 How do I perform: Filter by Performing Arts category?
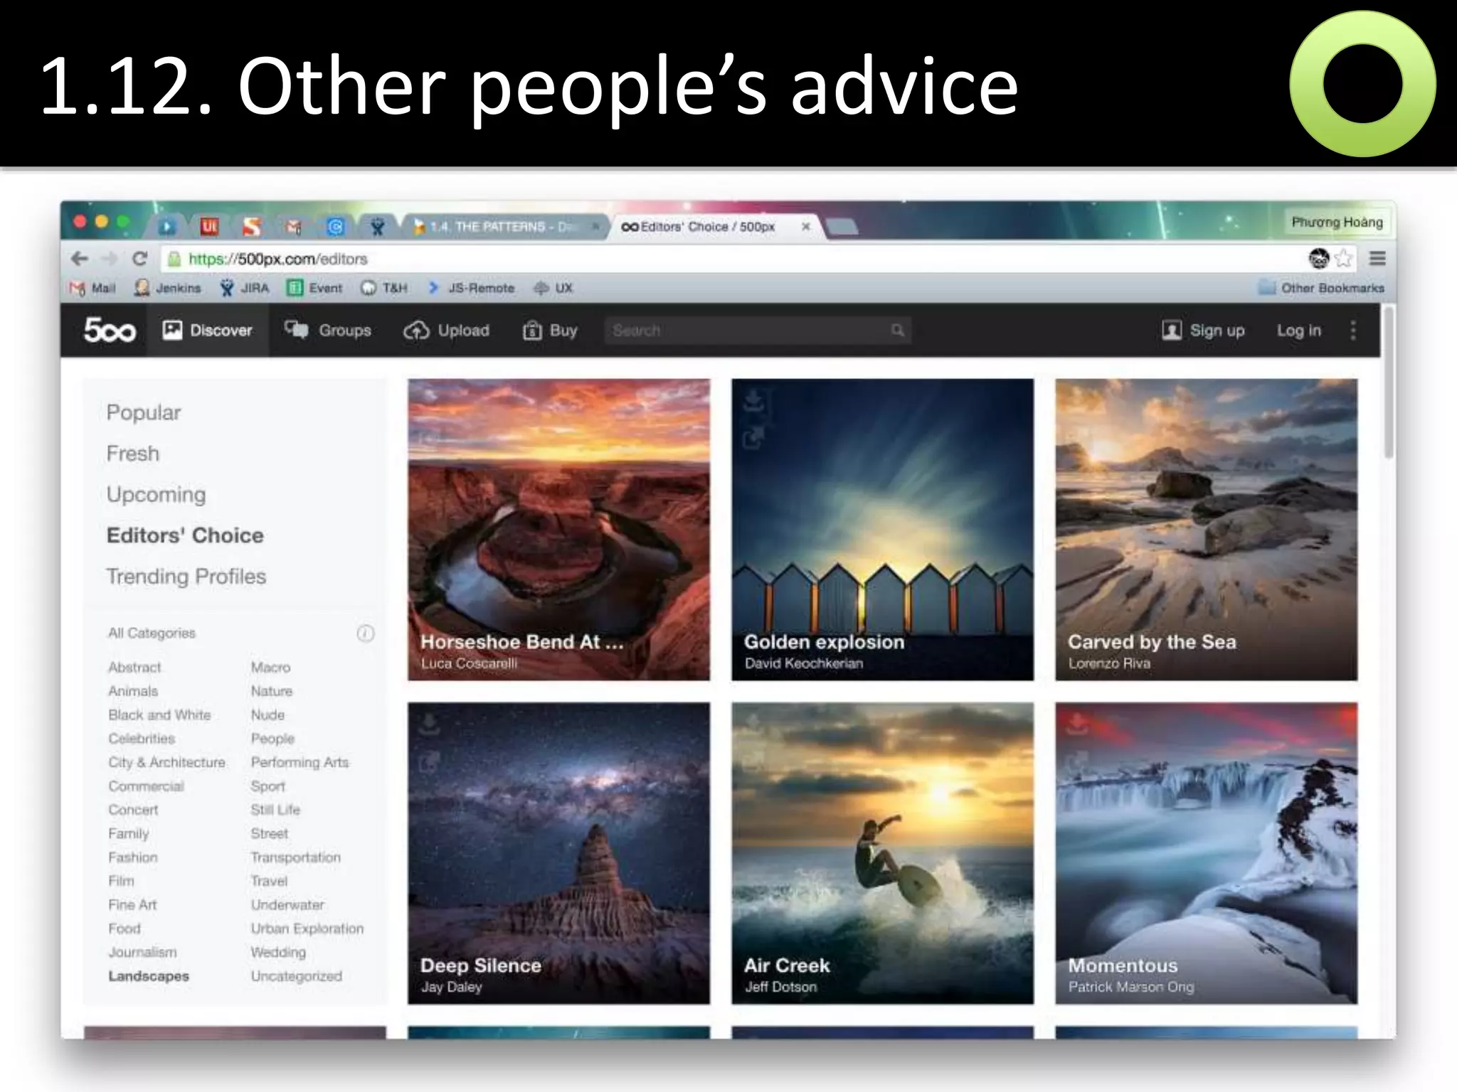click(300, 762)
